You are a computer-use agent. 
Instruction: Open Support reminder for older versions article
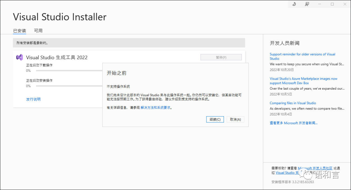303,56
